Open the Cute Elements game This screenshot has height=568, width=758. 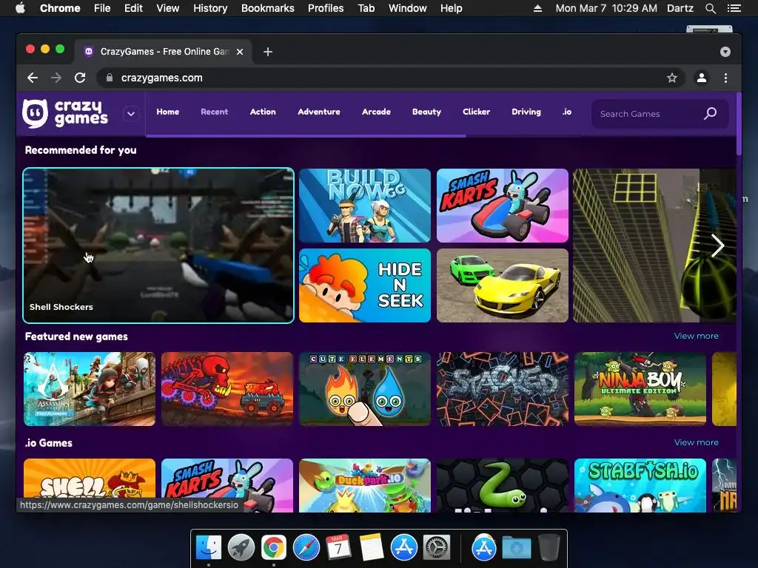click(x=364, y=389)
